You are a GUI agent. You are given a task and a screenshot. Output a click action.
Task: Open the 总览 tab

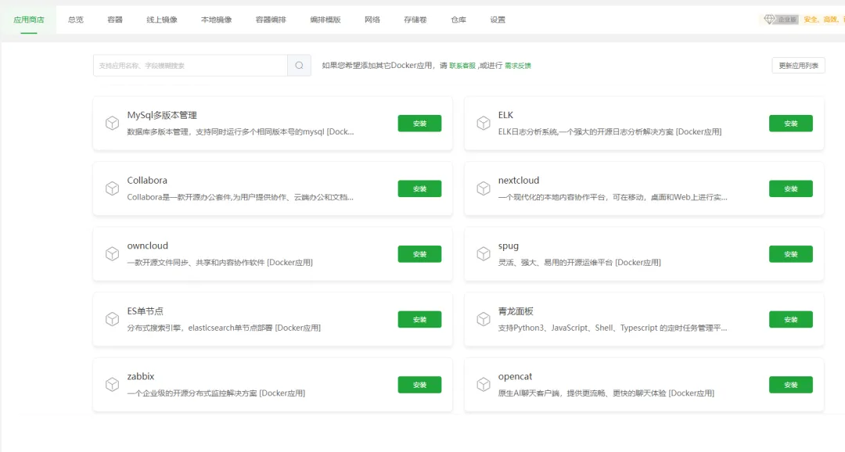(76, 20)
